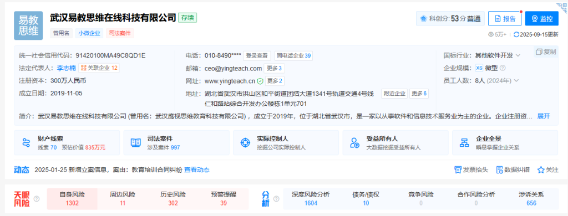Expand the company 简介 with 展开
The image size is (568, 216).
point(544,116)
